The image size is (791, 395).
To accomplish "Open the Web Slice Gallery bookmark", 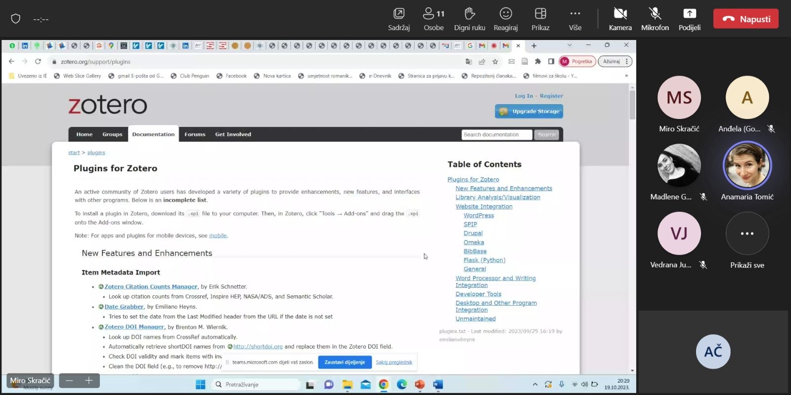I will click(x=78, y=76).
